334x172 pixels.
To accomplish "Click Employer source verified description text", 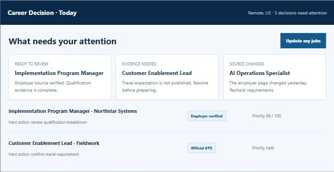I will tap(53, 86).
